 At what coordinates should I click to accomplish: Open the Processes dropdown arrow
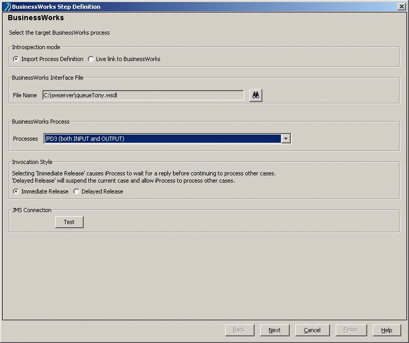coord(286,139)
